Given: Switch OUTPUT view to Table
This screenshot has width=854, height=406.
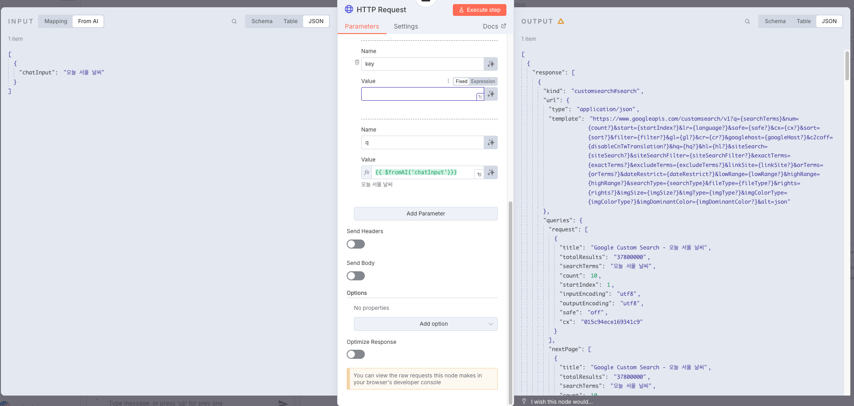Looking at the screenshot, I should [x=804, y=21].
